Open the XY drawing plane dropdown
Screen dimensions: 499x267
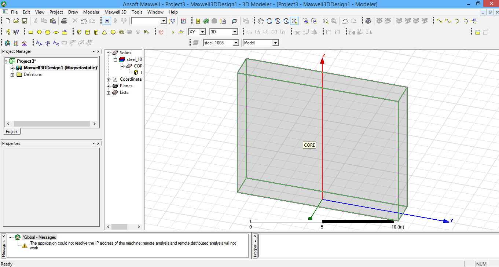[202, 32]
